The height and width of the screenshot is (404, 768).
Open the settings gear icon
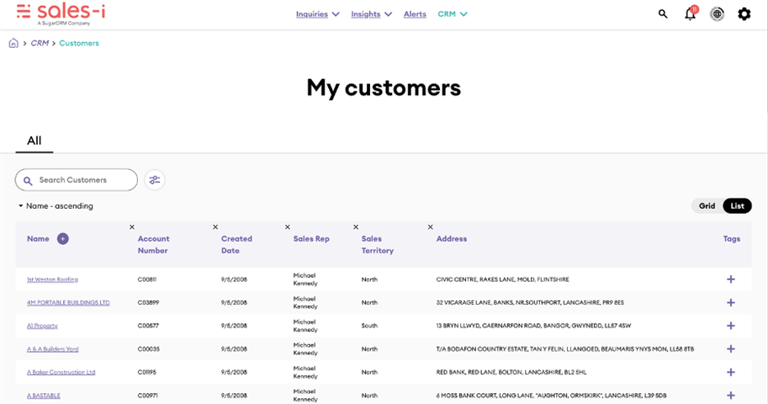(744, 14)
